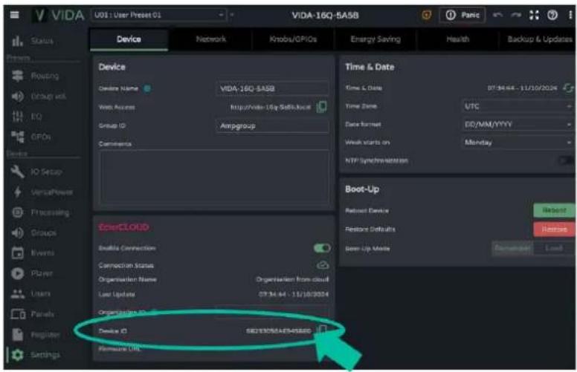The image size is (577, 372).
Task: Click the Group ID input field
Action: (x=272, y=126)
